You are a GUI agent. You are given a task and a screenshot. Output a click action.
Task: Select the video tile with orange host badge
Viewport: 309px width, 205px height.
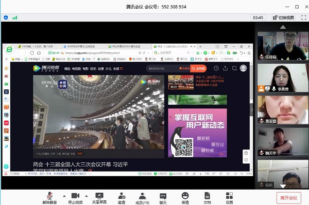coord(283,78)
